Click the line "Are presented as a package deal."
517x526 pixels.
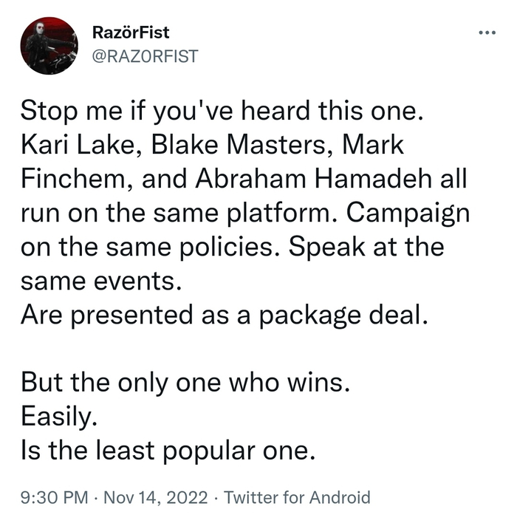225,314
